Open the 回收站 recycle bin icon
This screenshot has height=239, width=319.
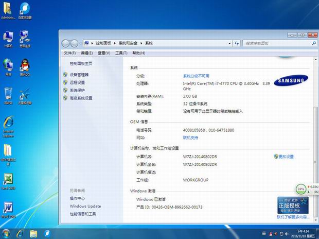[x=8, y=94]
